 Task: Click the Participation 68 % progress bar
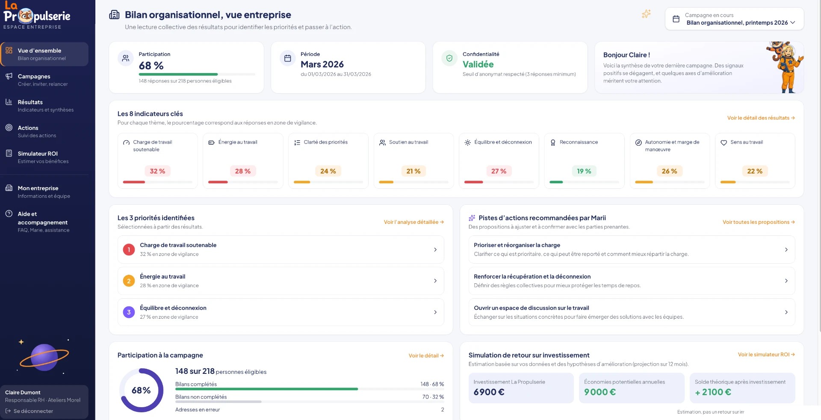[197, 74]
